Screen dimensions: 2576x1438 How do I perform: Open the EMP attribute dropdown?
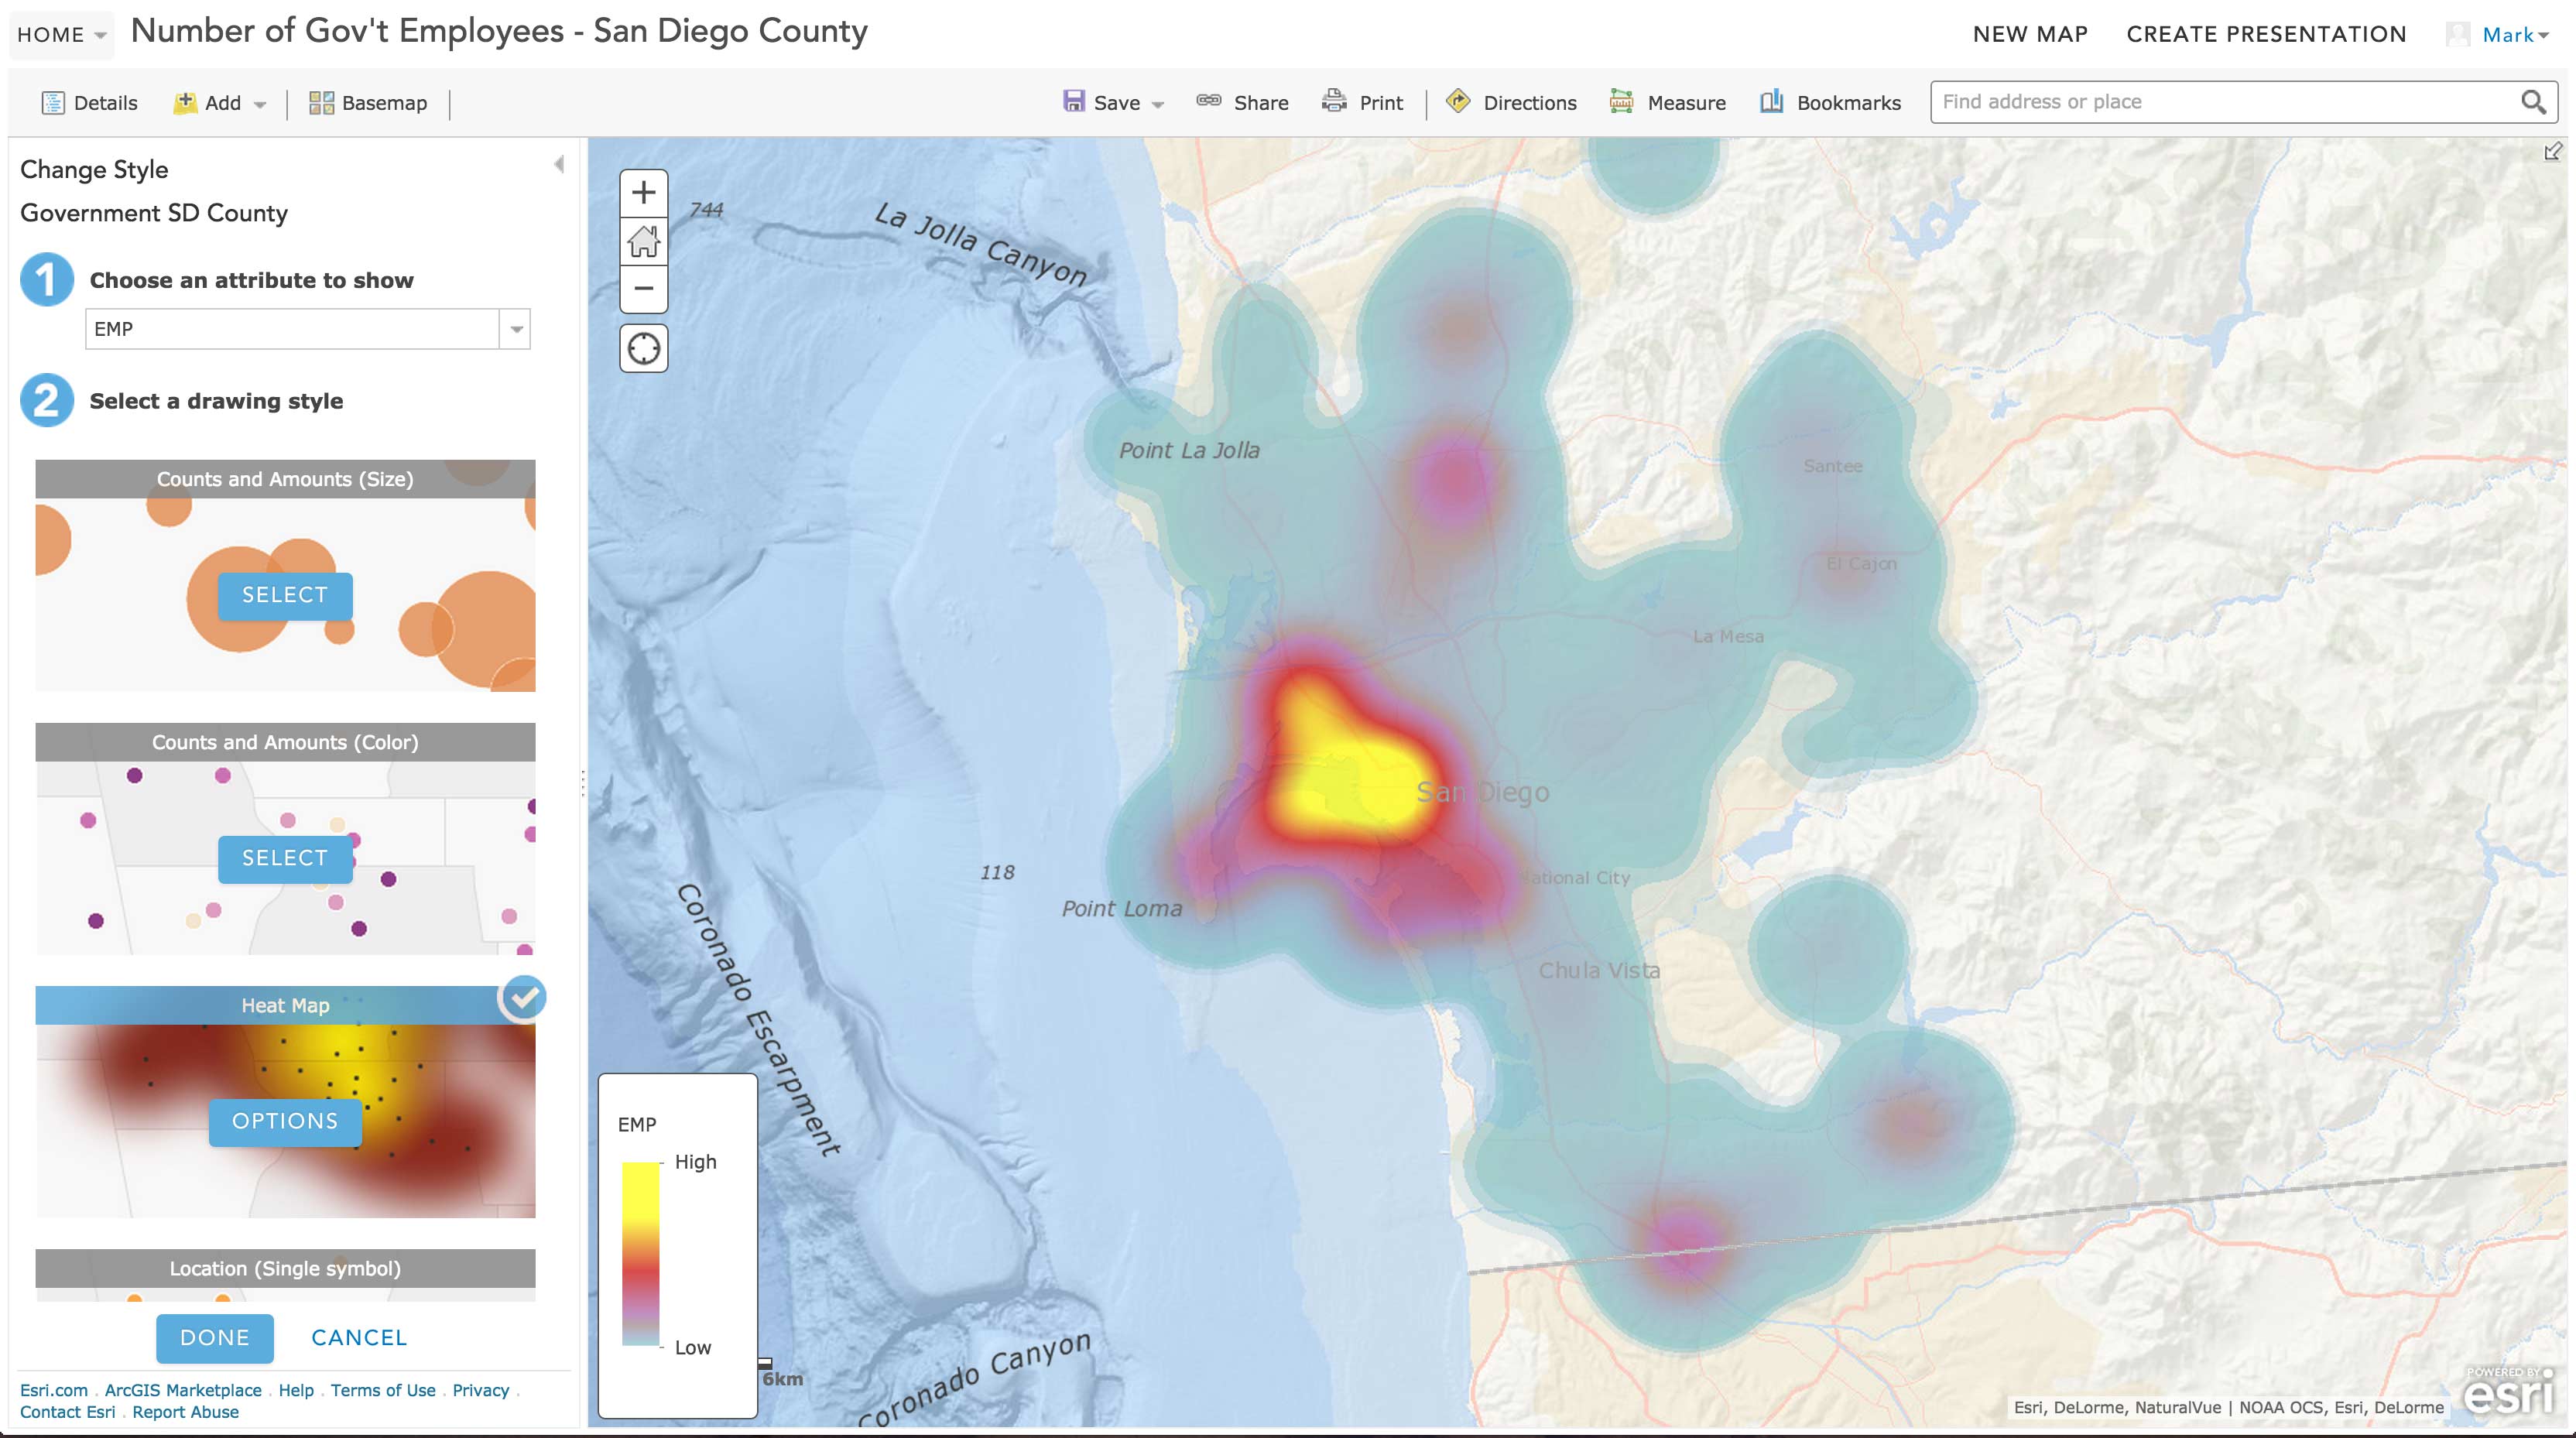click(x=515, y=328)
